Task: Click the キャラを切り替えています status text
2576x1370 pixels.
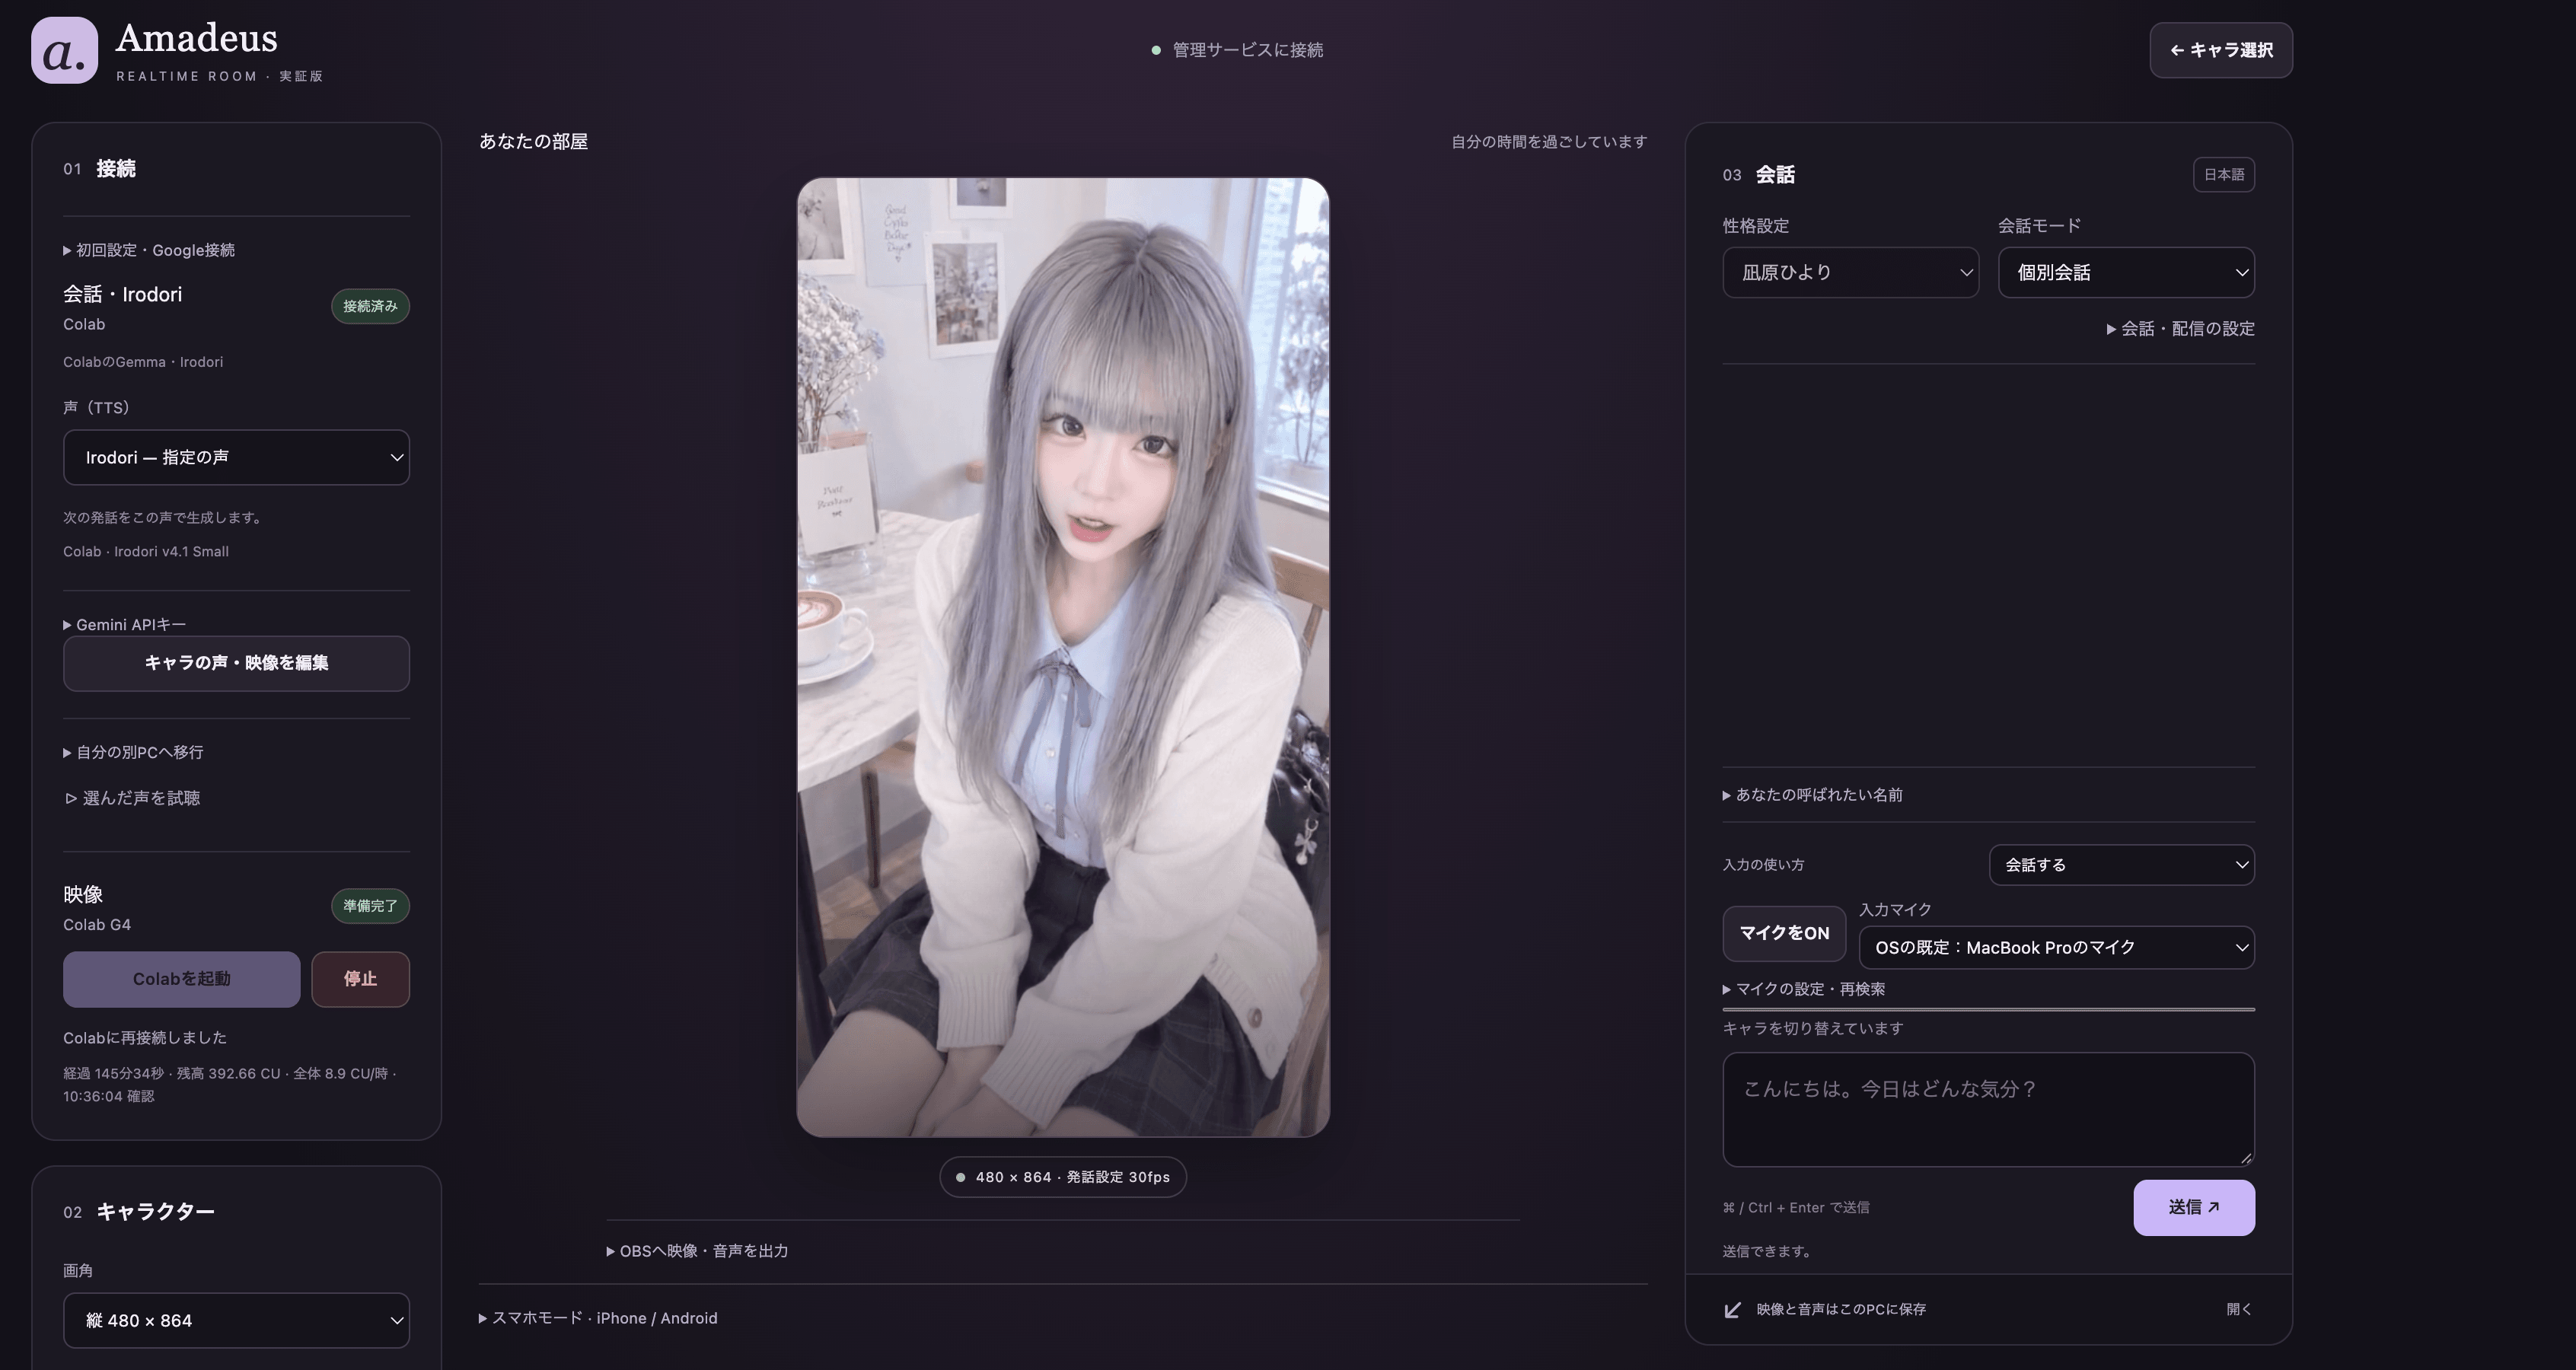Action: (x=1812, y=1029)
